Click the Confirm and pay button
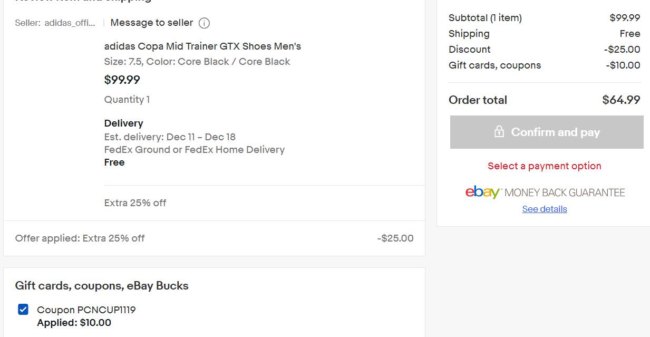 [x=547, y=132]
